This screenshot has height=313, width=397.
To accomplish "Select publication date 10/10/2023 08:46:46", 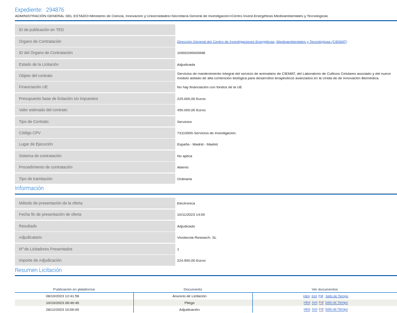I will (62, 303).
